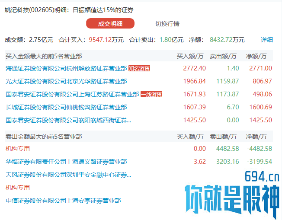Screen dimensions: 282x220
Task: Click 机构专用 row with net -4482.58
Action: (x=18, y=149)
